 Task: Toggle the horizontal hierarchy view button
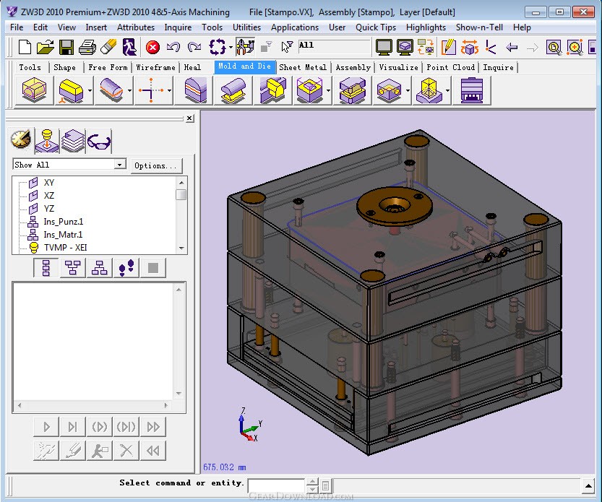(72, 267)
